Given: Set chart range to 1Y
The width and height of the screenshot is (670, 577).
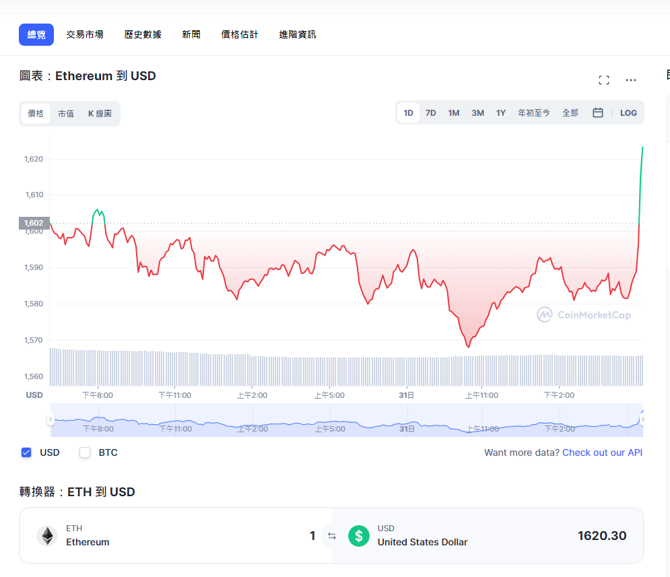Looking at the screenshot, I should pyautogui.click(x=501, y=112).
